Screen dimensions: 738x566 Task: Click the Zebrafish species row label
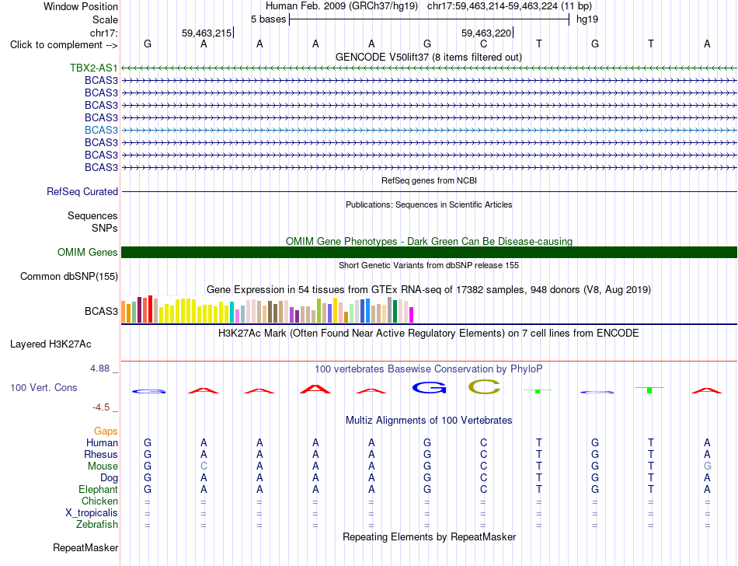[x=97, y=525]
